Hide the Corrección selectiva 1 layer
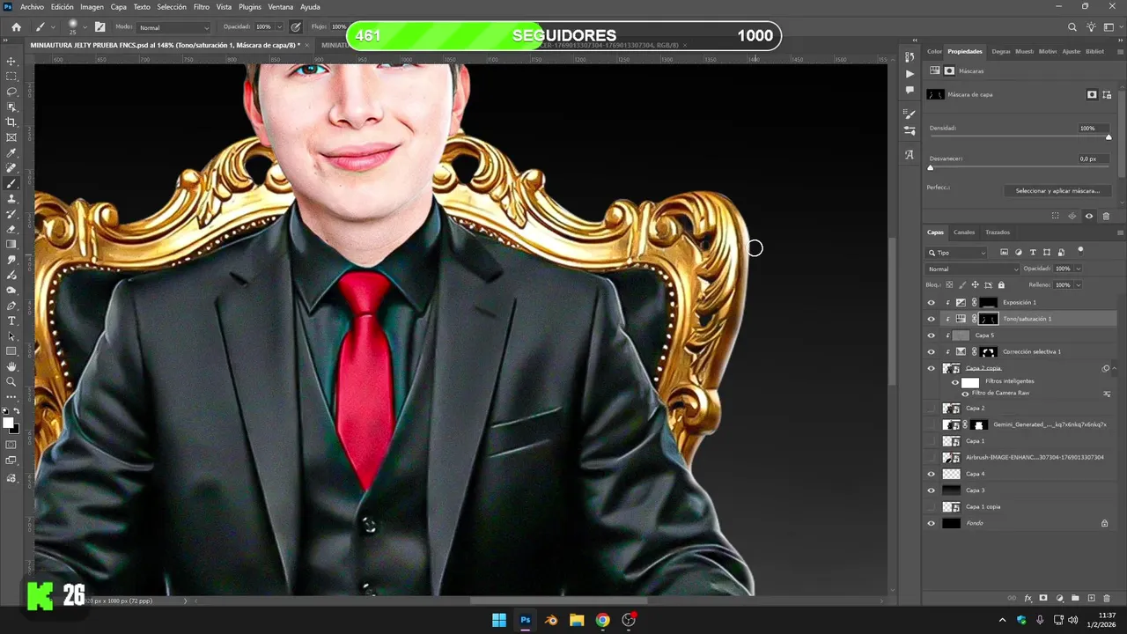Image resolution: width=1127 pixels, height=634 pixels. coord(932,351)
